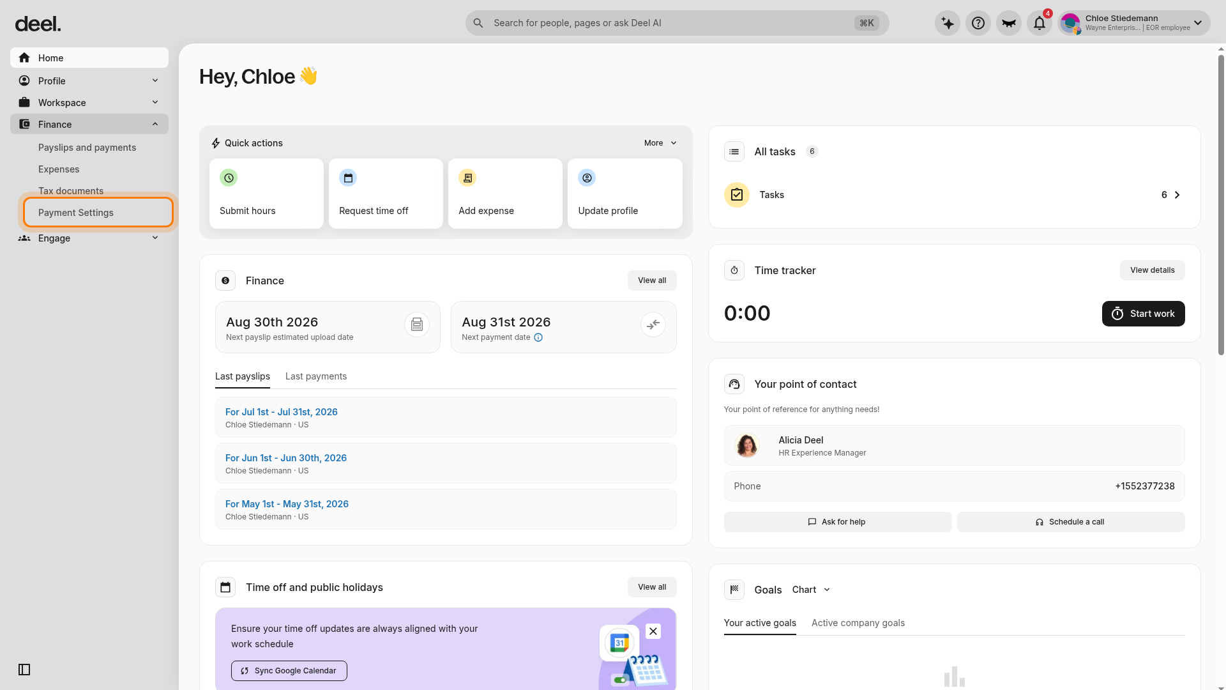This screenshot has height=690, width=1226.
Task: Expand the Engage sidebar section
Action: (89, 238)
